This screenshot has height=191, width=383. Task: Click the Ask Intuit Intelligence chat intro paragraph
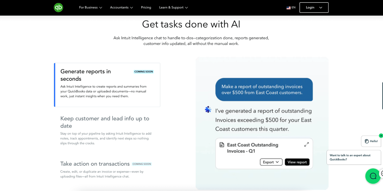[x=191, y=41]
